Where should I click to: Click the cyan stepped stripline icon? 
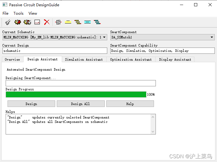97,22
